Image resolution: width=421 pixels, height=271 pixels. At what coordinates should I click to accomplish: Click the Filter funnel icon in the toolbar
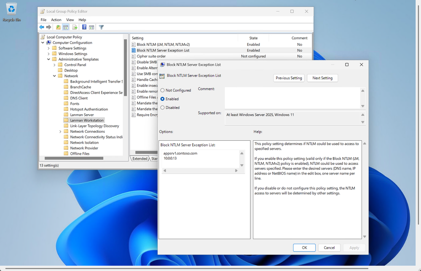(x=101, y=27)
